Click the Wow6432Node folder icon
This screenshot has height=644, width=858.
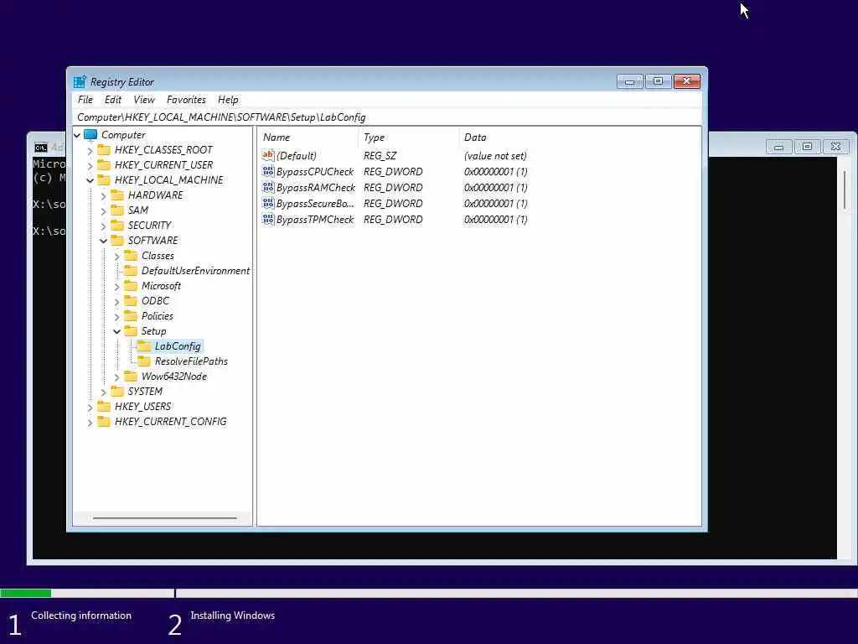click(x=131, y=377)
